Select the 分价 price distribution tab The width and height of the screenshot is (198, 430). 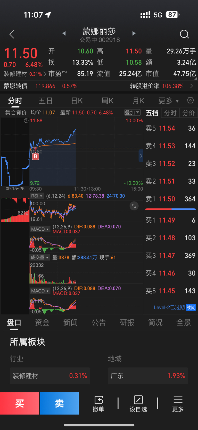[188, 113]
